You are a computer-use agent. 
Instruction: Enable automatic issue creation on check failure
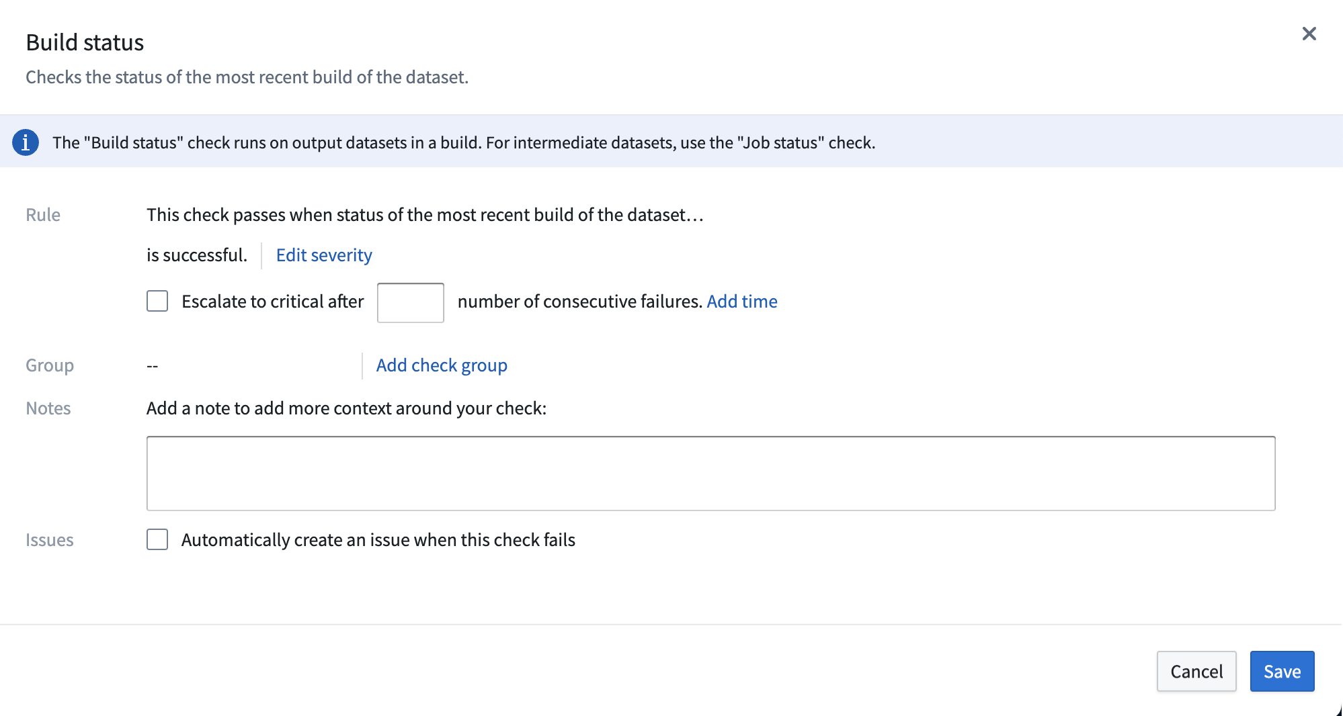[157, 539]
